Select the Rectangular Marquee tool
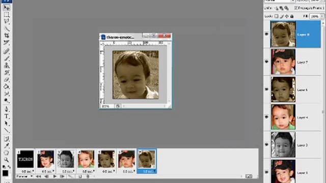The height and width of the screenshot is (183, 326). [x=7, y=15]
